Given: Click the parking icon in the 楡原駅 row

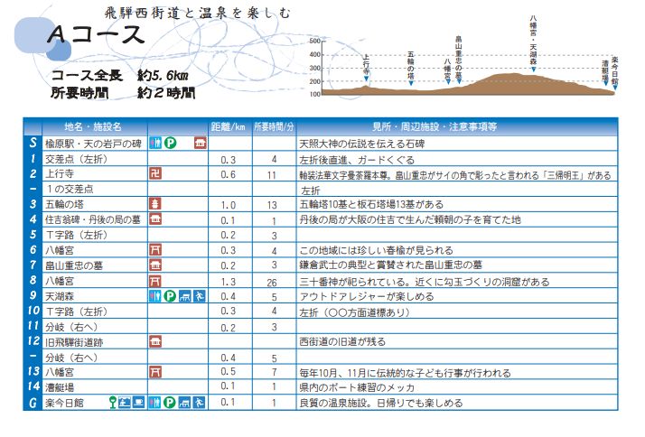Looking at the screenshot, I should point(170,143).
